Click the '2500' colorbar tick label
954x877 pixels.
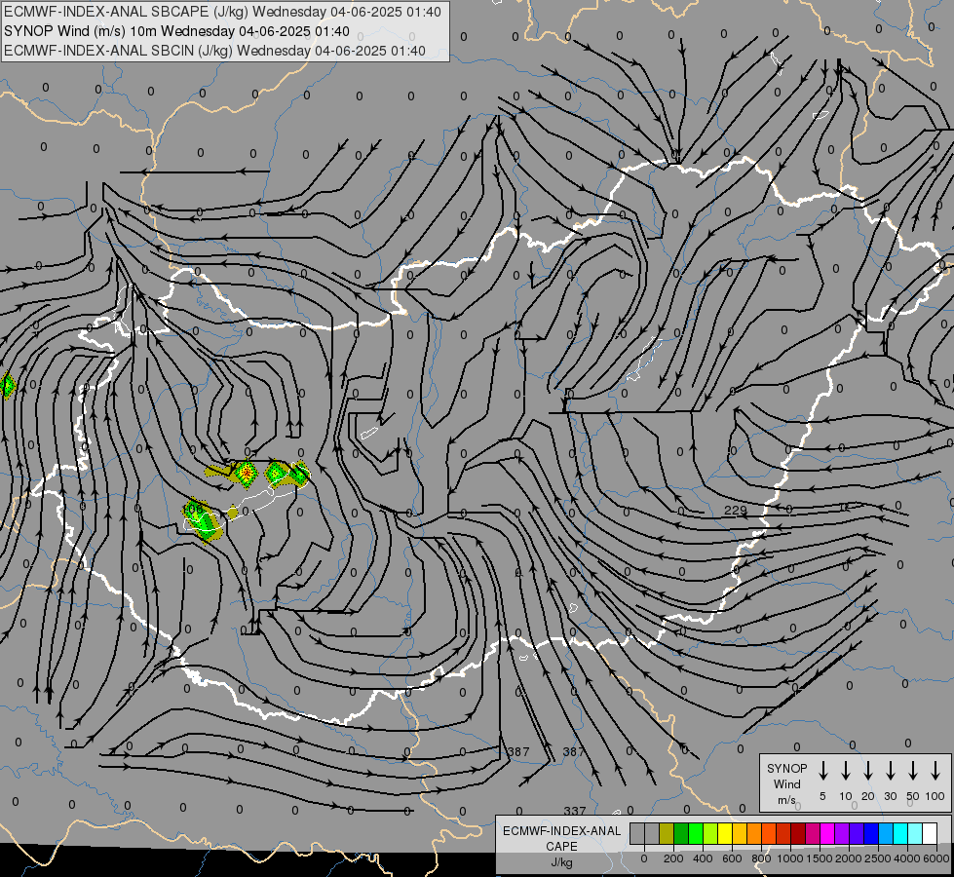[878, 858]
